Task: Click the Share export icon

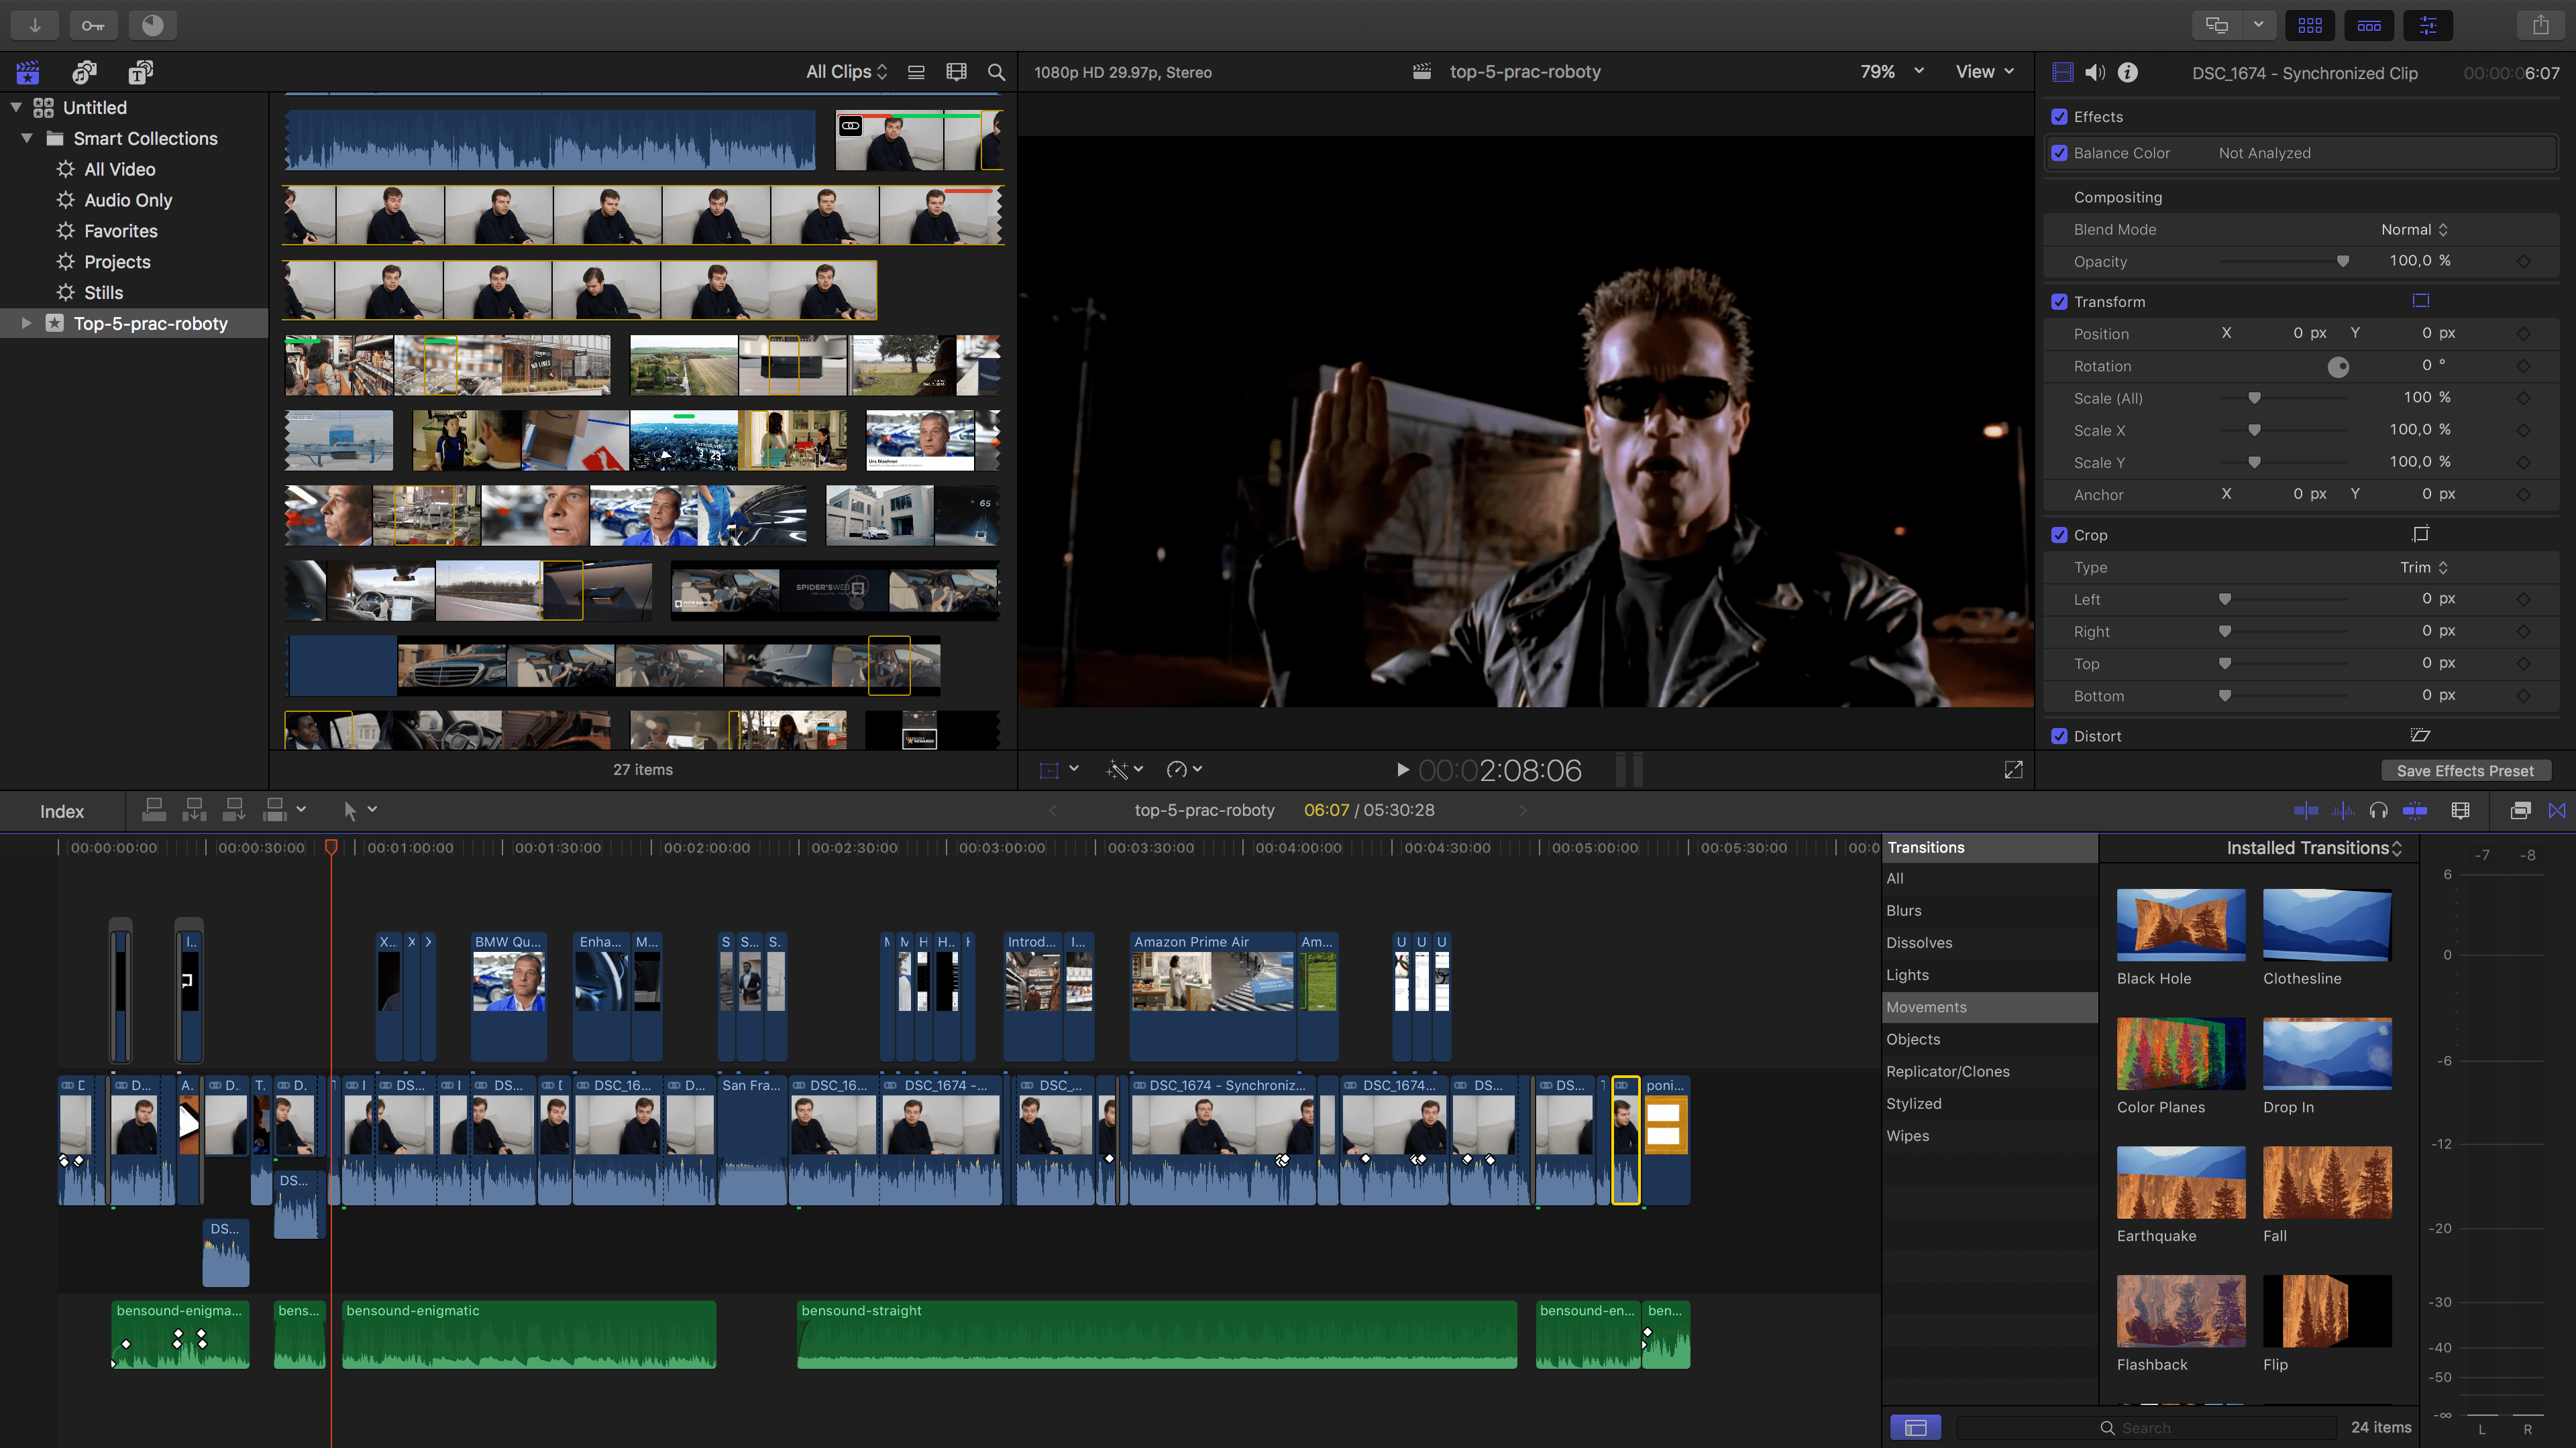Action: pyautogui.click(x=2541, y=25)
